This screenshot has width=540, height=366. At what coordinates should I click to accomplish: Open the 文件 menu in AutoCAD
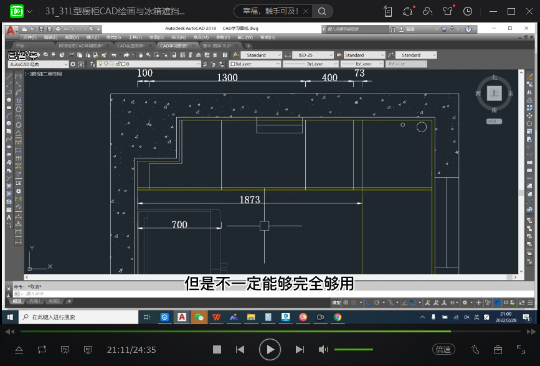click(x=29, y=37)
